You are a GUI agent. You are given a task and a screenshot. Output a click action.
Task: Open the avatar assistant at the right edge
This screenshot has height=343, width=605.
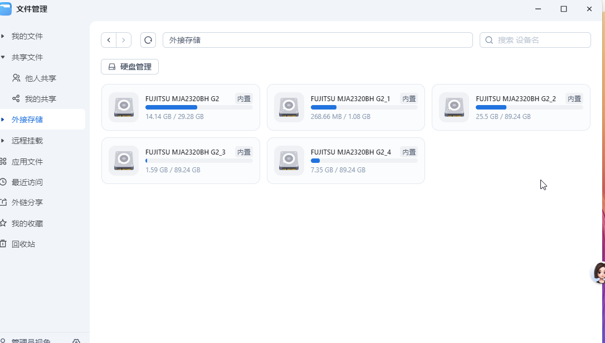[x=599, y=273]
